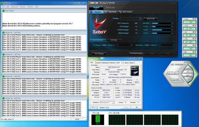Click OK in the CPU-Z window
The image size is (199, 127).
tap(137, 107)
